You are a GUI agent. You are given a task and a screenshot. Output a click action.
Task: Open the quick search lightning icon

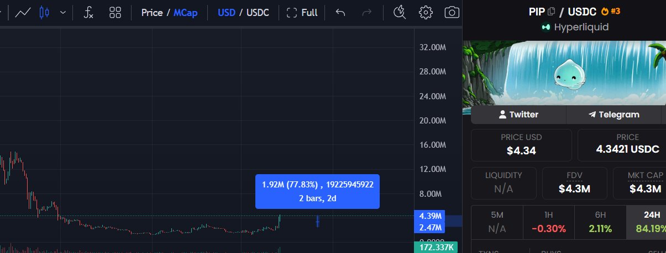click(x=399, y=12)
